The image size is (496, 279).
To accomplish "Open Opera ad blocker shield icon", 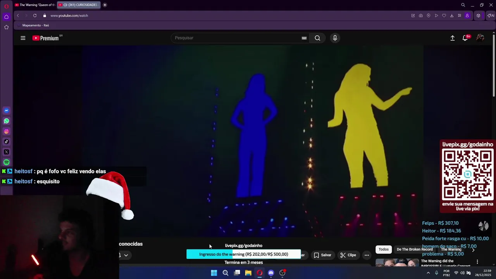I will [x=429, y=15].
